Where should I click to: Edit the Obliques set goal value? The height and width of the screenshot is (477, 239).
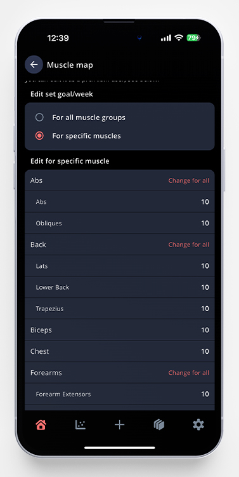coord(205,224)
